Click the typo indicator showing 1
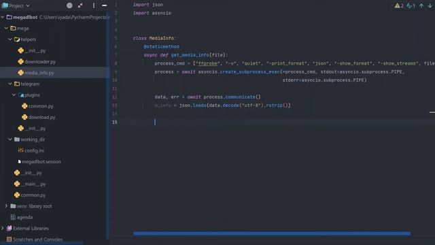The image size is (435, 245). [x=411, y=5]
